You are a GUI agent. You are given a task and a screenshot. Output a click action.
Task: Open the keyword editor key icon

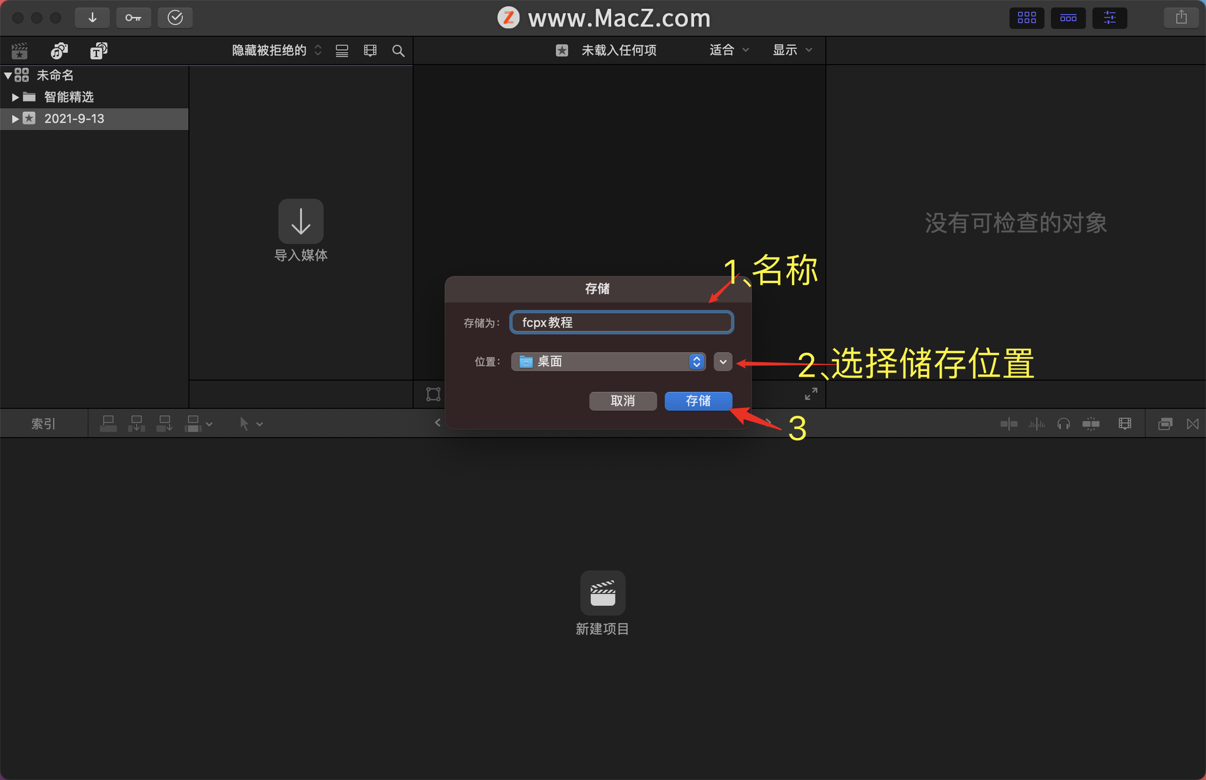(x=133, y=18)
